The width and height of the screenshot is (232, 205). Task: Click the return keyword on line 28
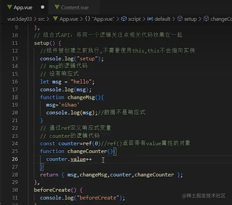click(49, 175)
